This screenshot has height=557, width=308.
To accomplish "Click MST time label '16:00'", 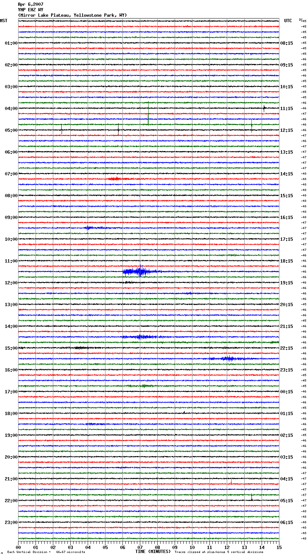I will coord(11,370).
